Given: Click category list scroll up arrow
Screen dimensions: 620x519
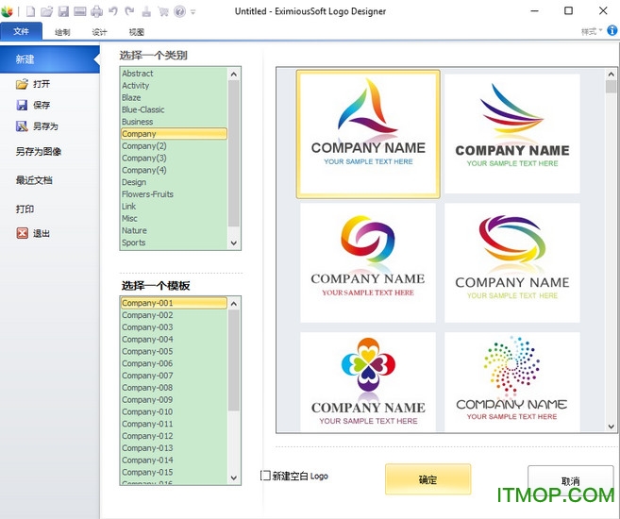Looking at the screenshot, I should tap(234, 74).
